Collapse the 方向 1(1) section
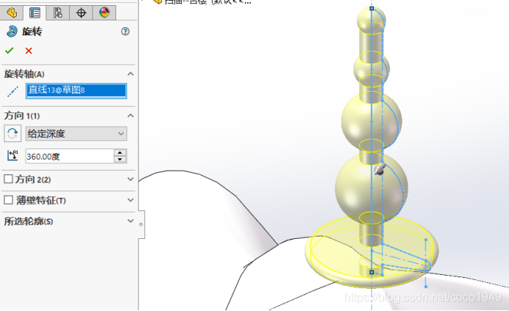This screenshot has height=311, width=509. 130,115
